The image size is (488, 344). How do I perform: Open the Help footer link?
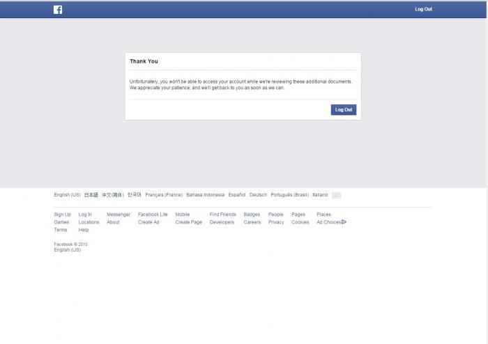(x=84, y=230)
